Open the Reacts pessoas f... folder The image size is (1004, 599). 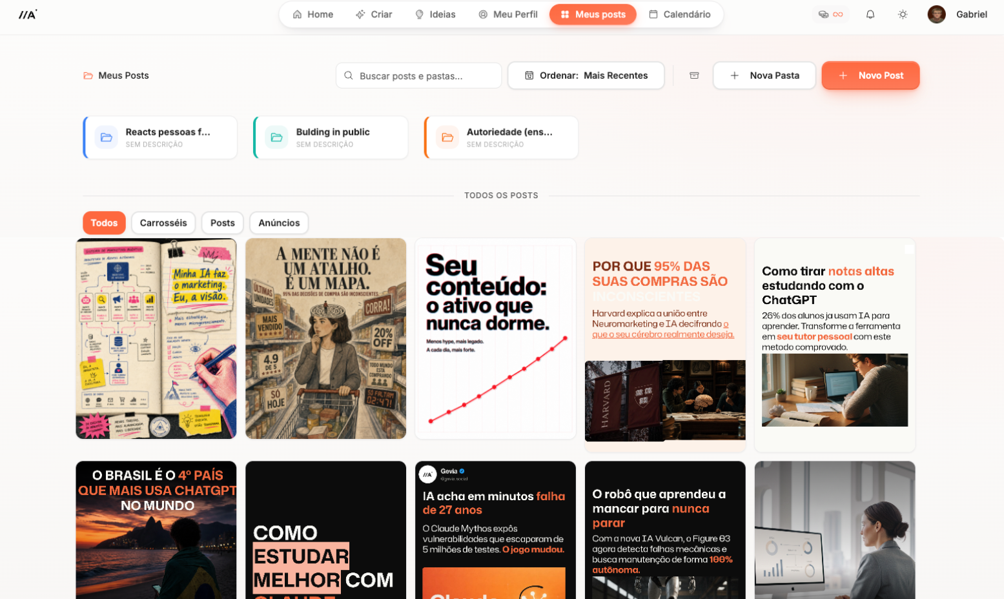[160, 137]
